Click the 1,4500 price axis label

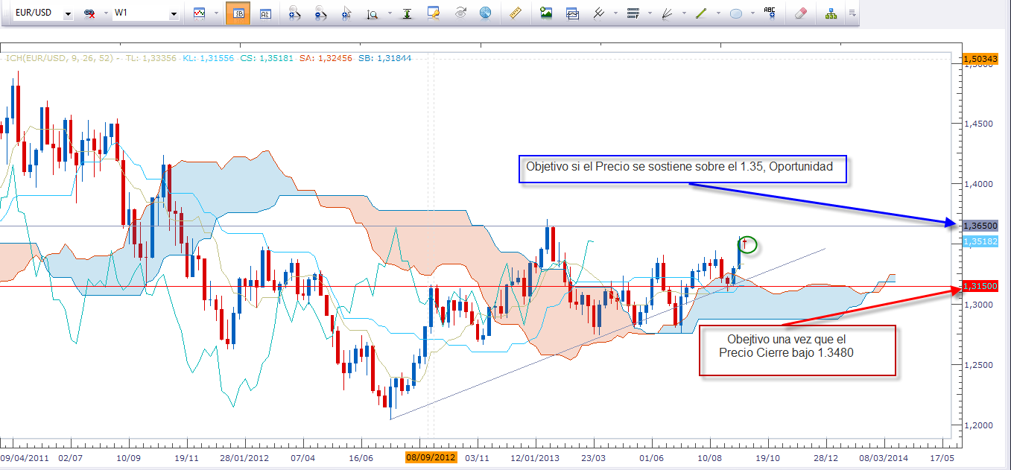(x=979, y=124)
